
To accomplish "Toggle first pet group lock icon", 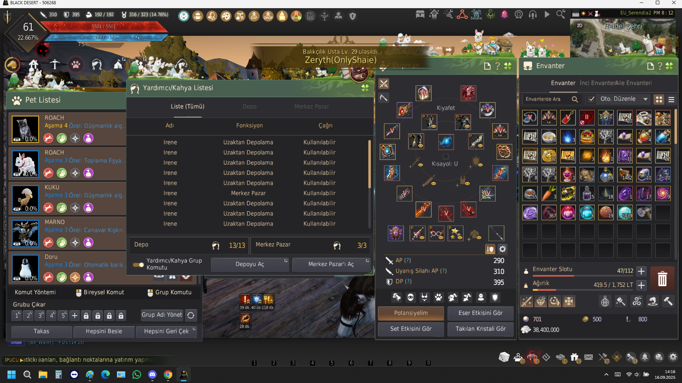I will coord(86,315).
